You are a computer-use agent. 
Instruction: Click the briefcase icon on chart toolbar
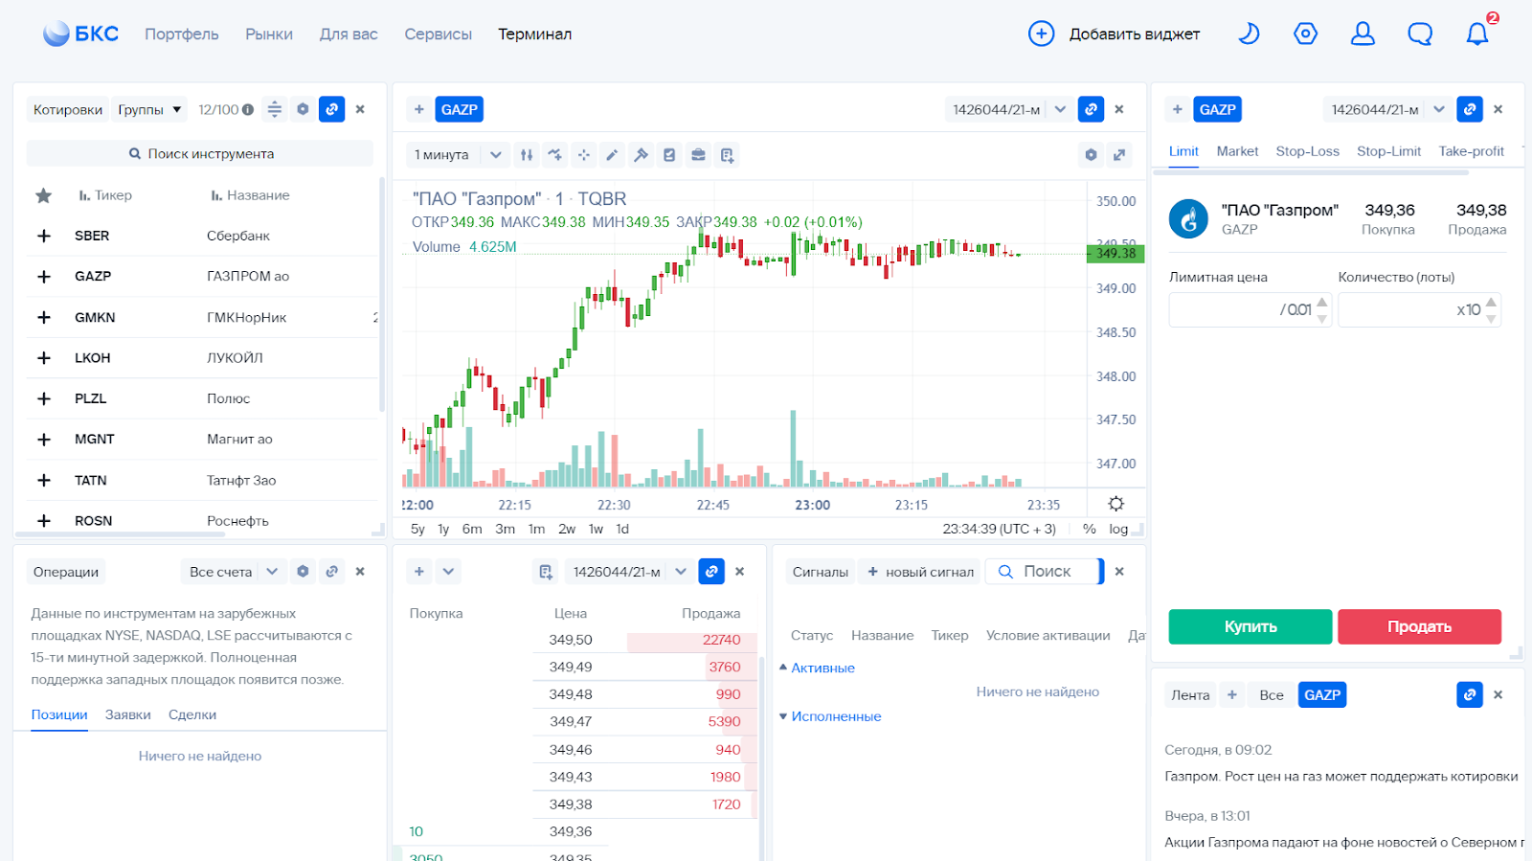(698, 154)
